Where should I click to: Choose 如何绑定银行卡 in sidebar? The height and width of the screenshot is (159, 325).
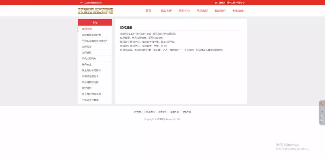[90, 76]
